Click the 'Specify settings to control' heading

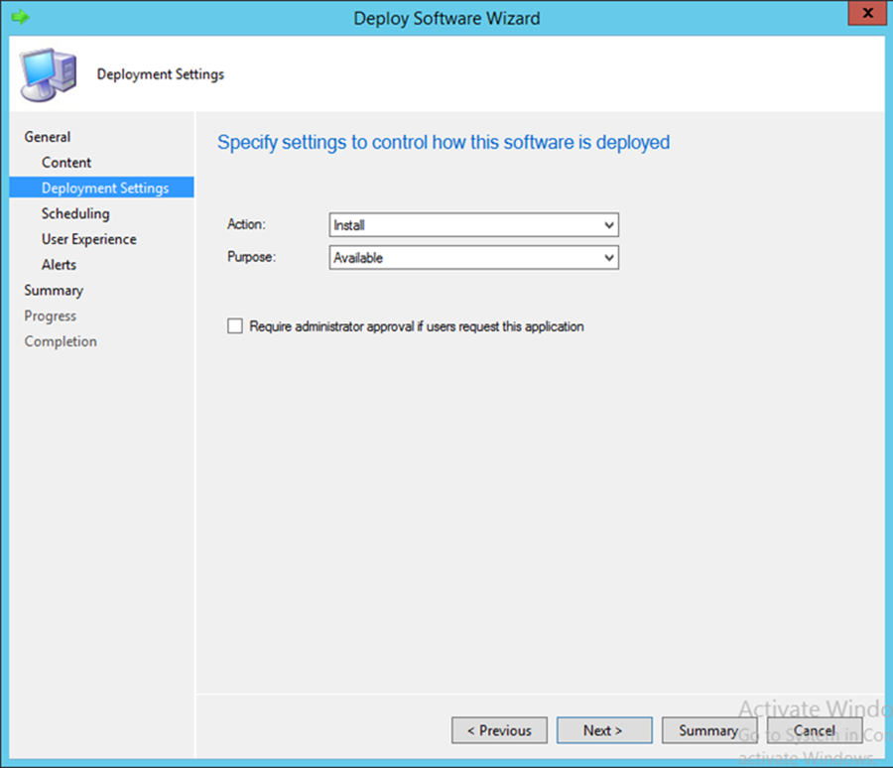[x=444, y=142]
